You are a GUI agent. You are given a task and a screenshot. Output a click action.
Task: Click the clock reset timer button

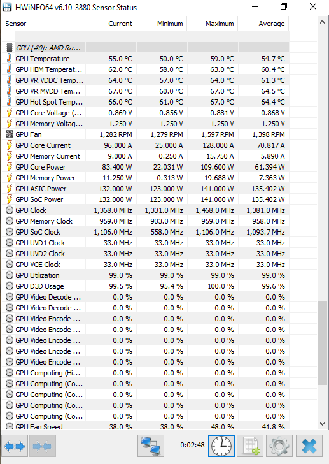coord(221,446)
